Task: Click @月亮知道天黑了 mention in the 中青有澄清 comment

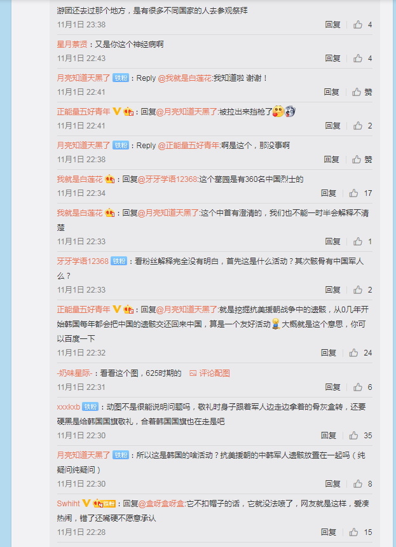Action: pyautogui.click(x=168, y=213)
